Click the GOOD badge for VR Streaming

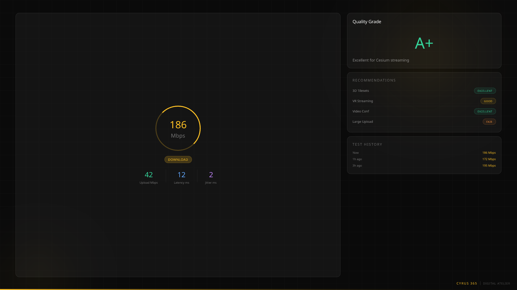pos(488,101)
